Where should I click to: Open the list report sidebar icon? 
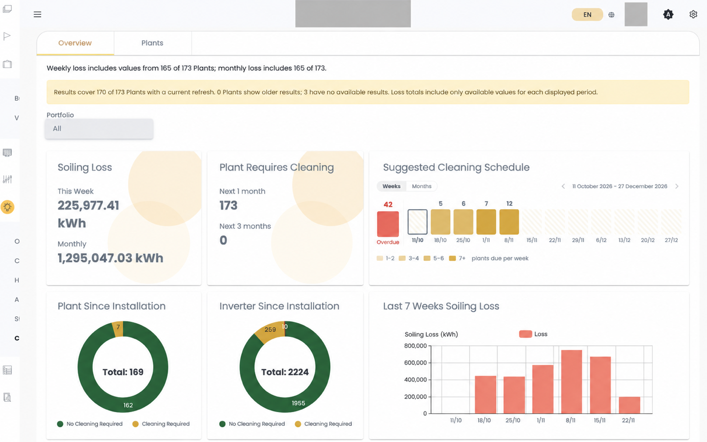click(7, 370)
